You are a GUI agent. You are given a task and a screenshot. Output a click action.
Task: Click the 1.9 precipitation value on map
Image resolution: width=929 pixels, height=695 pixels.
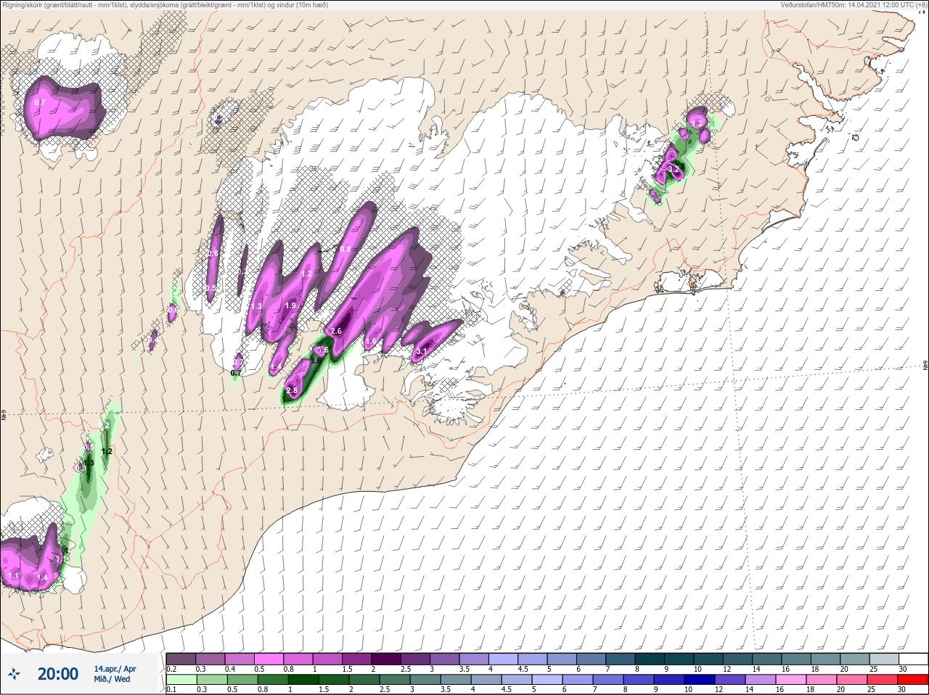(290, 305)
